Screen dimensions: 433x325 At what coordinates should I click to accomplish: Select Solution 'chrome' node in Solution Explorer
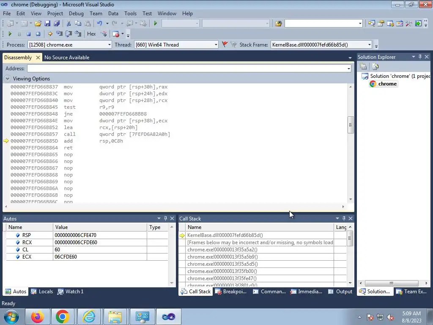point(396,76)
